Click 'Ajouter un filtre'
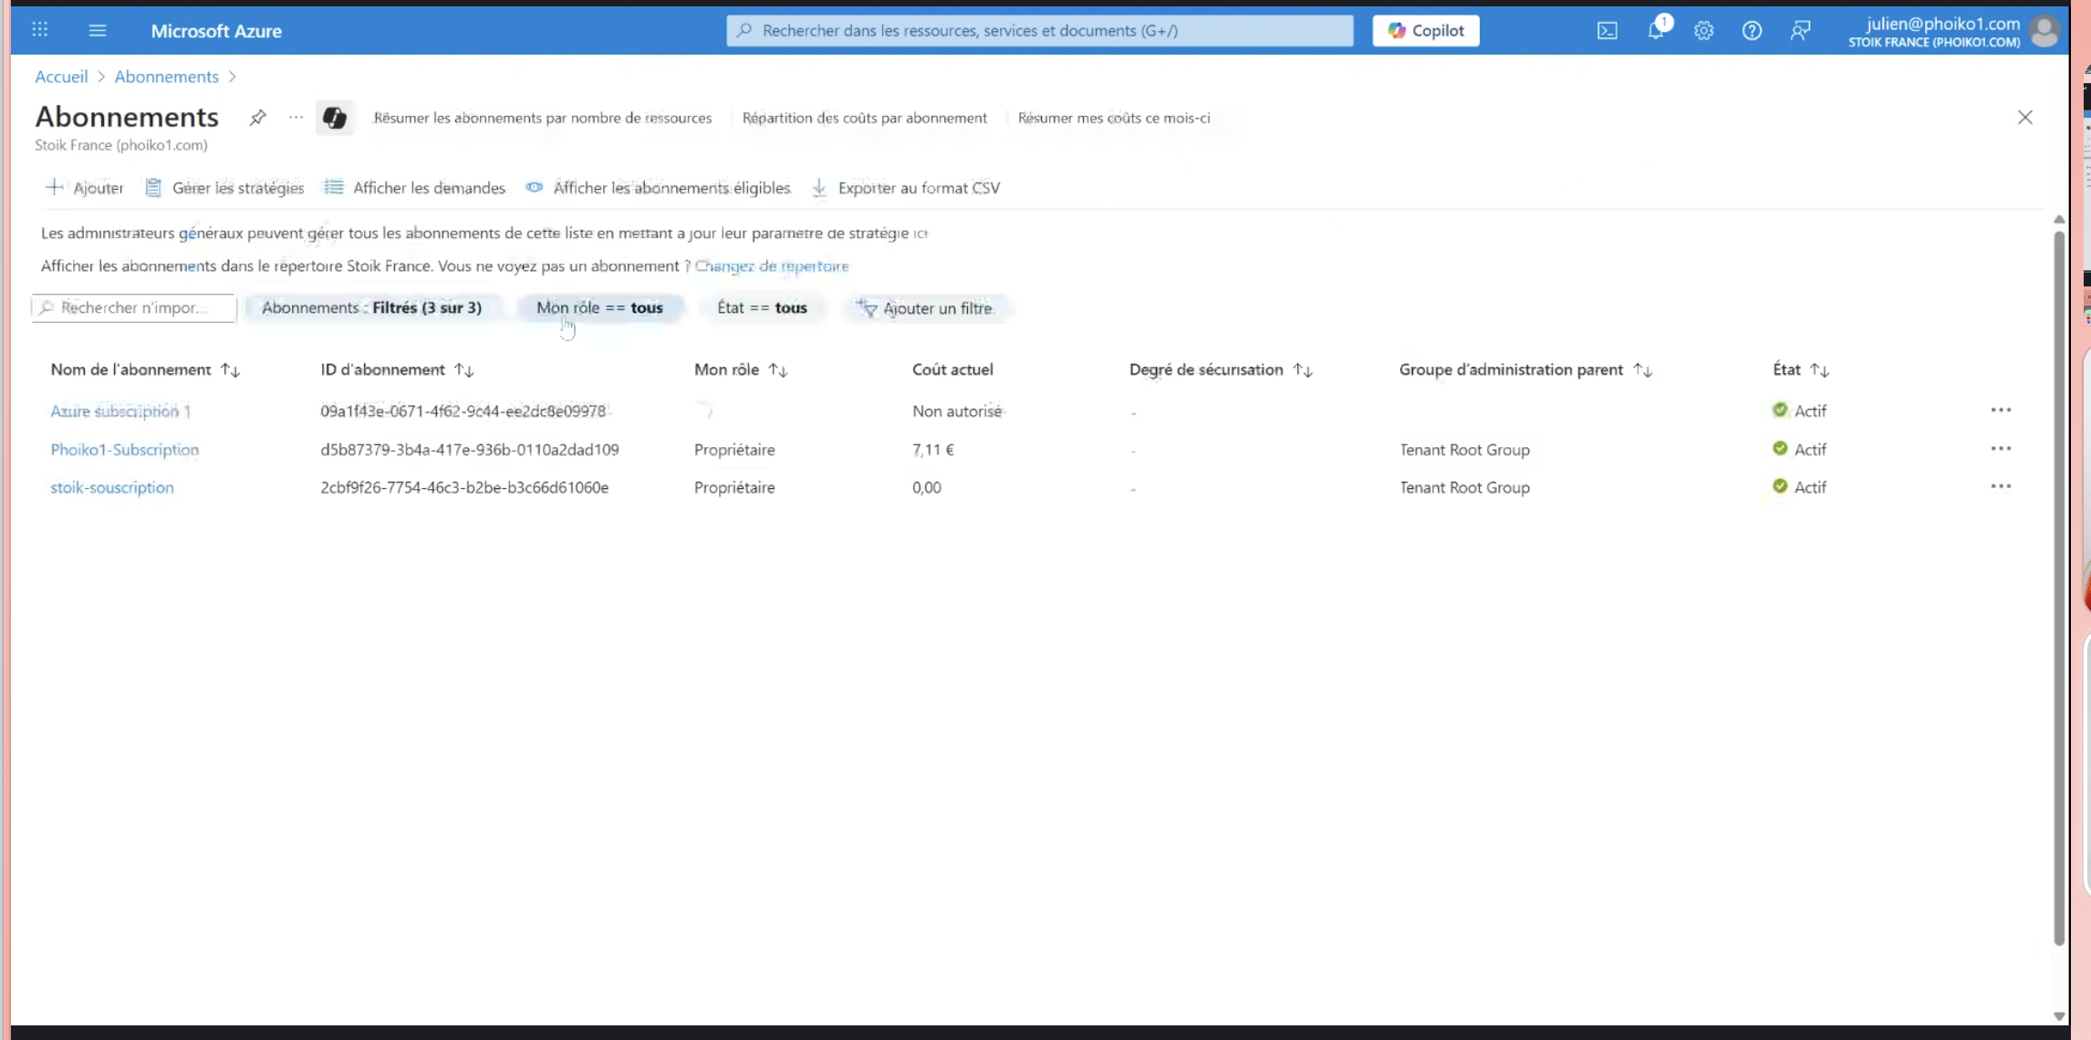This screenshot has height=1040, width=2091. click(x=926, y=308)
